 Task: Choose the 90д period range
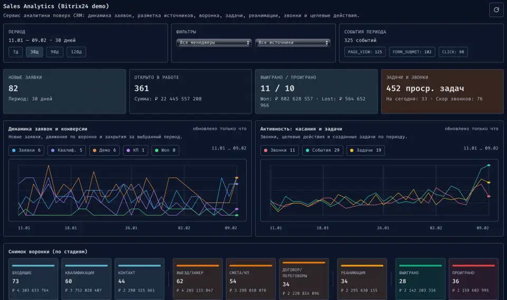click(x=54, y=52)
